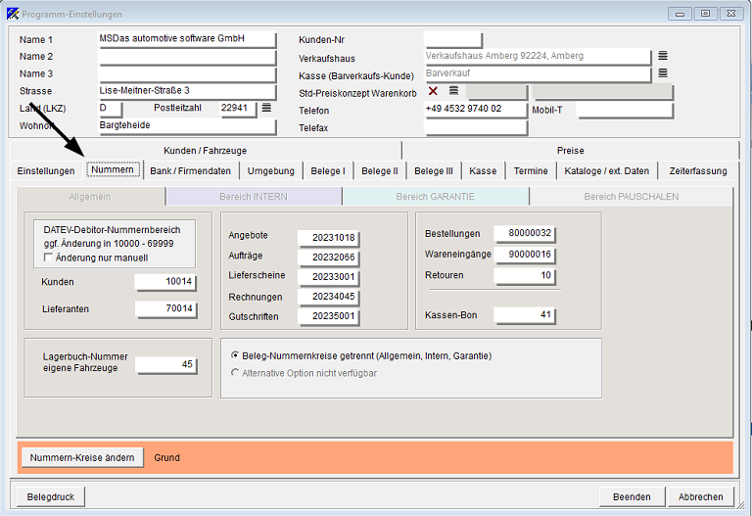Switch to Bereich INTERN sub-tab
Image resolution: width=752 pixels, height=516 pixels.
tap(254, 197)
